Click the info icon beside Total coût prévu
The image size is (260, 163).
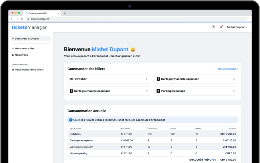[x=214, y=159]
